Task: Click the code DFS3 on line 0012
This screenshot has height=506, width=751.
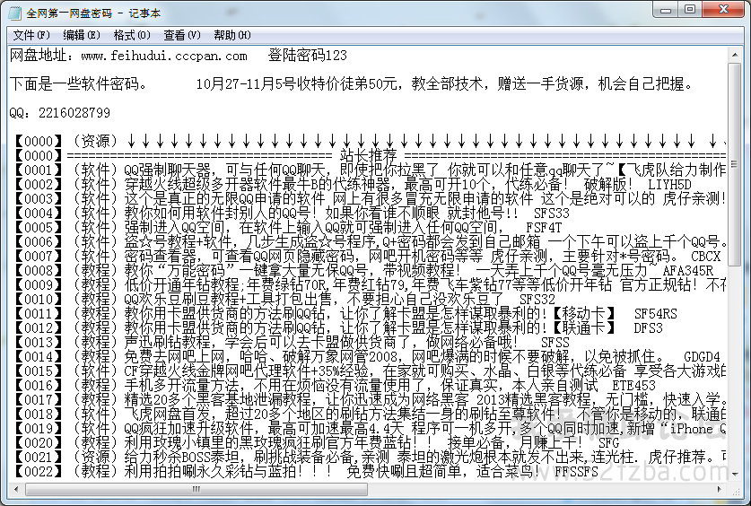Action: [648, 328]
